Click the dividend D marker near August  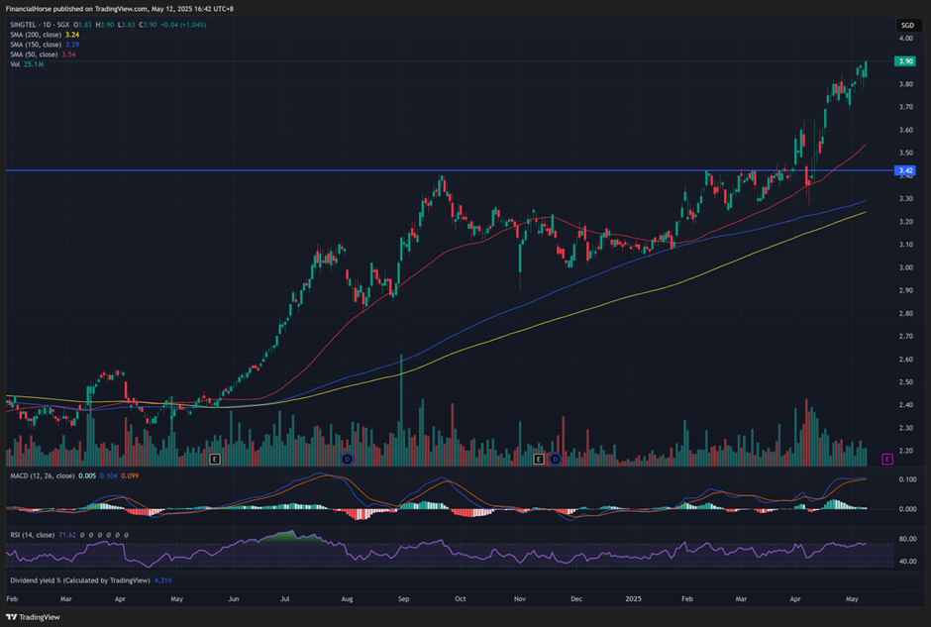point(347,460)
